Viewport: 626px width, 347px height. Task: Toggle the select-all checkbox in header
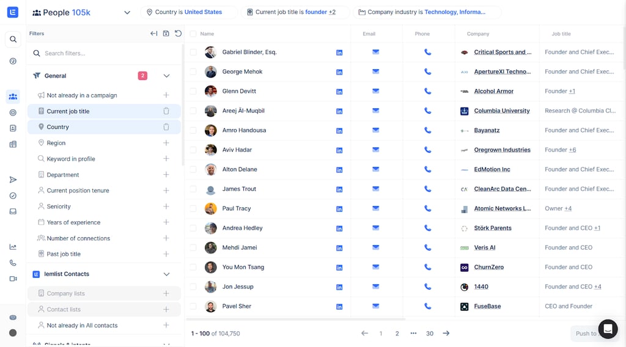(x=193, y=34)
